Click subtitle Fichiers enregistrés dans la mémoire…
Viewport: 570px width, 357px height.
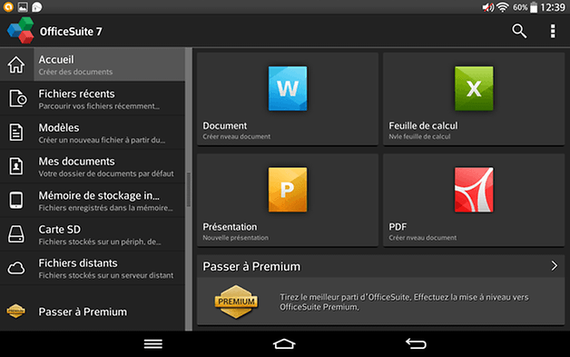(x=106, y=208)
